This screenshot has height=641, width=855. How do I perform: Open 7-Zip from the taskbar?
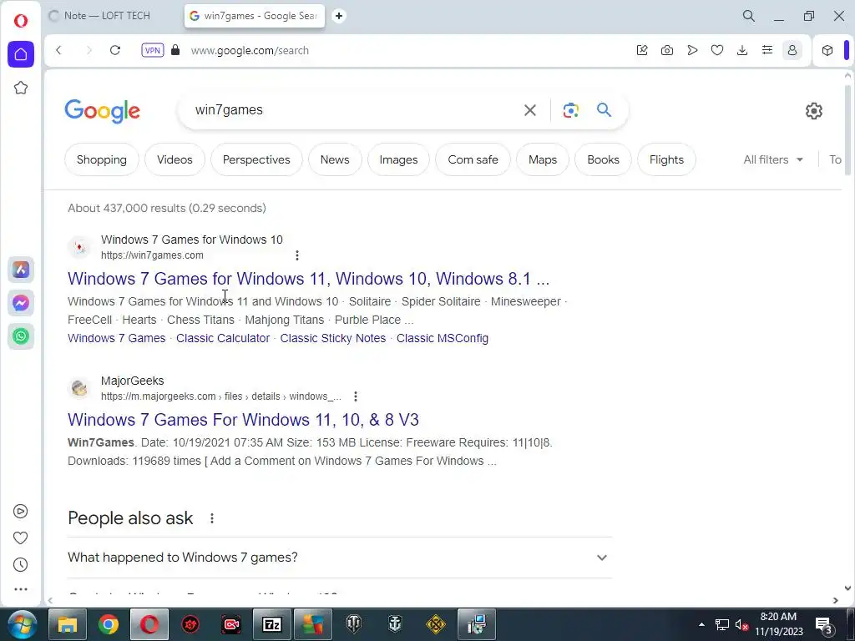coord(272,624)
